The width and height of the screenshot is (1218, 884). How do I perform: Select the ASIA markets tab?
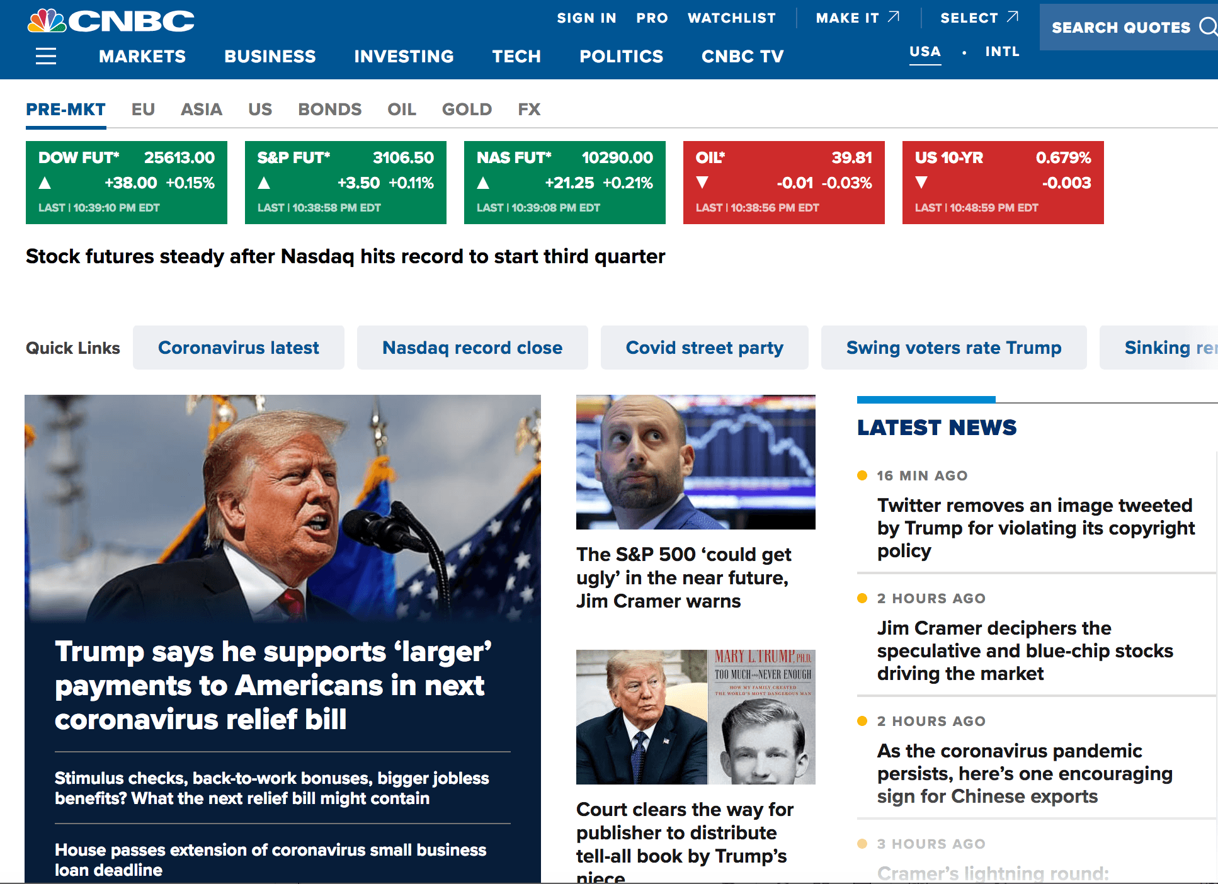click(x=202, y=110)
